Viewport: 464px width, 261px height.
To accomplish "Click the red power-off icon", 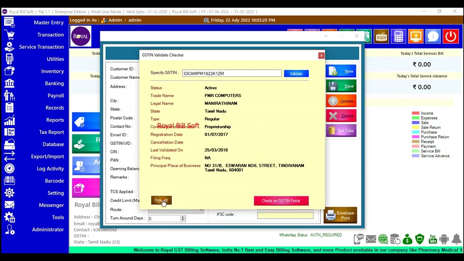I will point(451,36).
